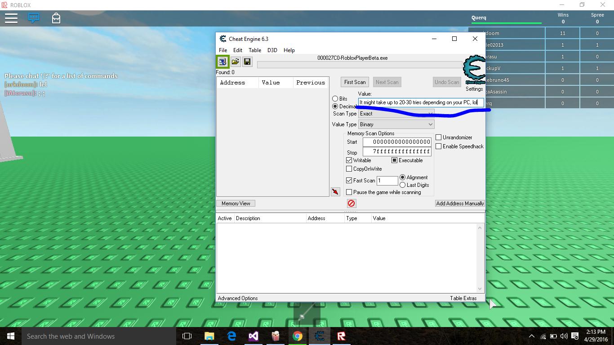Open the Value Type dropdown
This screenshot has height=345, width=614.
coord(396,124)
